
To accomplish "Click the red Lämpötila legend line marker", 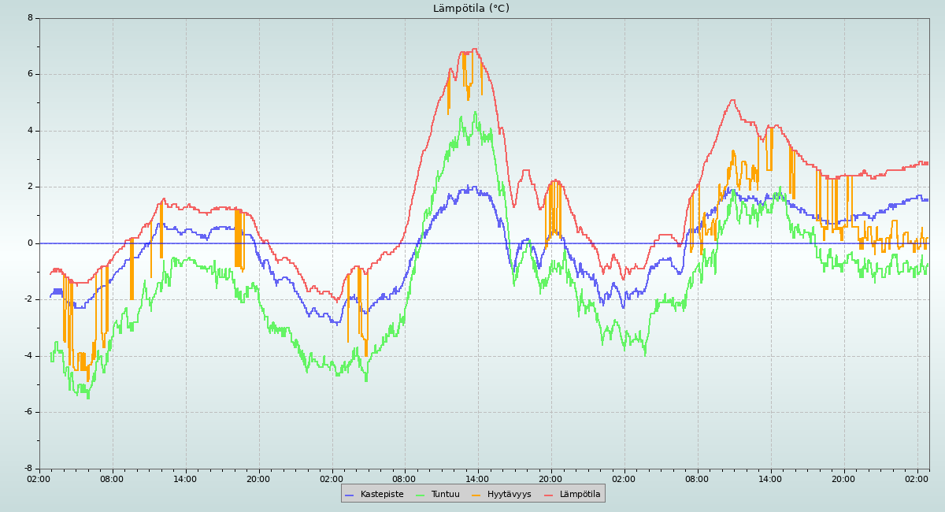I will coord(549,495).
